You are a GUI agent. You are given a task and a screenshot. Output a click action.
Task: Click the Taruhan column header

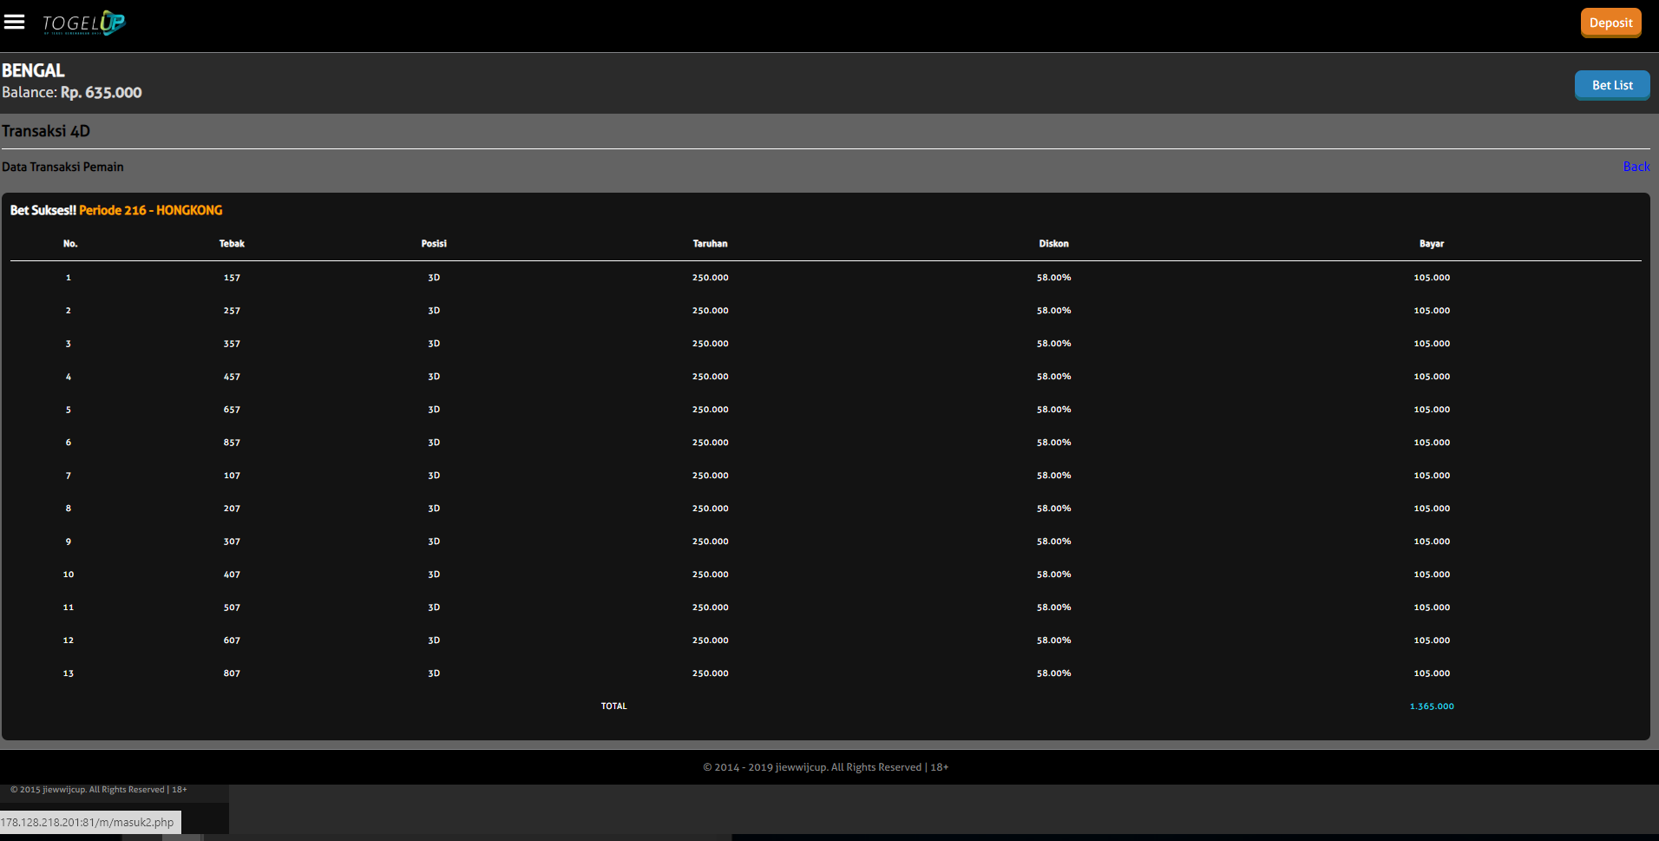click(710, 244)
